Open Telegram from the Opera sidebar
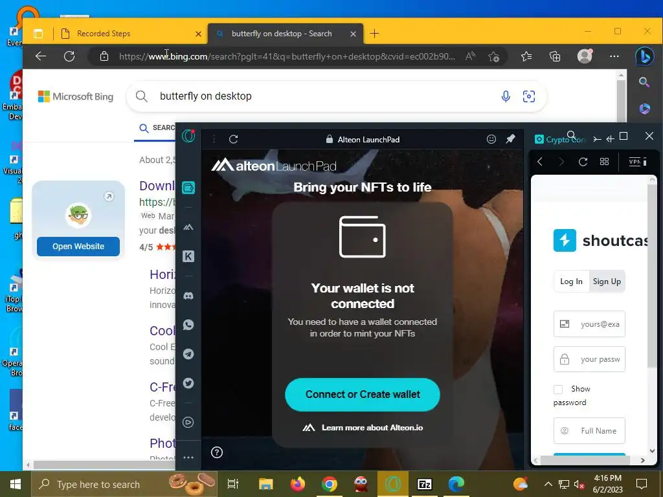Screen dimensions: 663x497 tap(188, 354)
